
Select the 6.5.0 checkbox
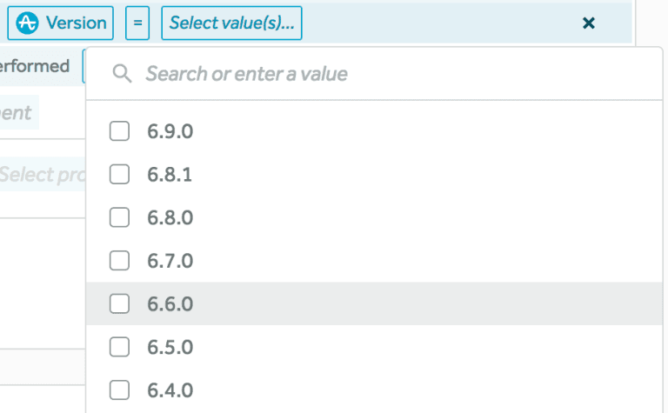[x=119, y=347]
